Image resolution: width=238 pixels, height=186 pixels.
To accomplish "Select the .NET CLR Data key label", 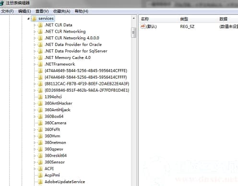I will 59,25.
